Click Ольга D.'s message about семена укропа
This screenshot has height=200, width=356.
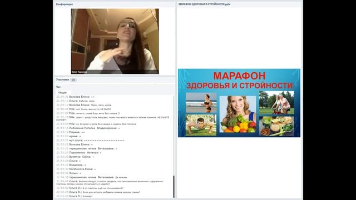pos(98,192)
